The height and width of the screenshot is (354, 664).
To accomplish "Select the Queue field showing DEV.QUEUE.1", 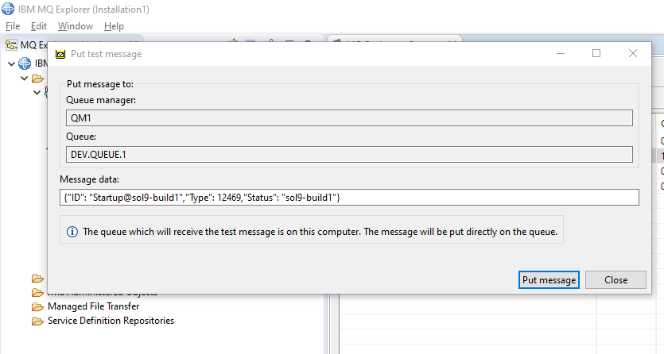I will (x=349, y=155).
